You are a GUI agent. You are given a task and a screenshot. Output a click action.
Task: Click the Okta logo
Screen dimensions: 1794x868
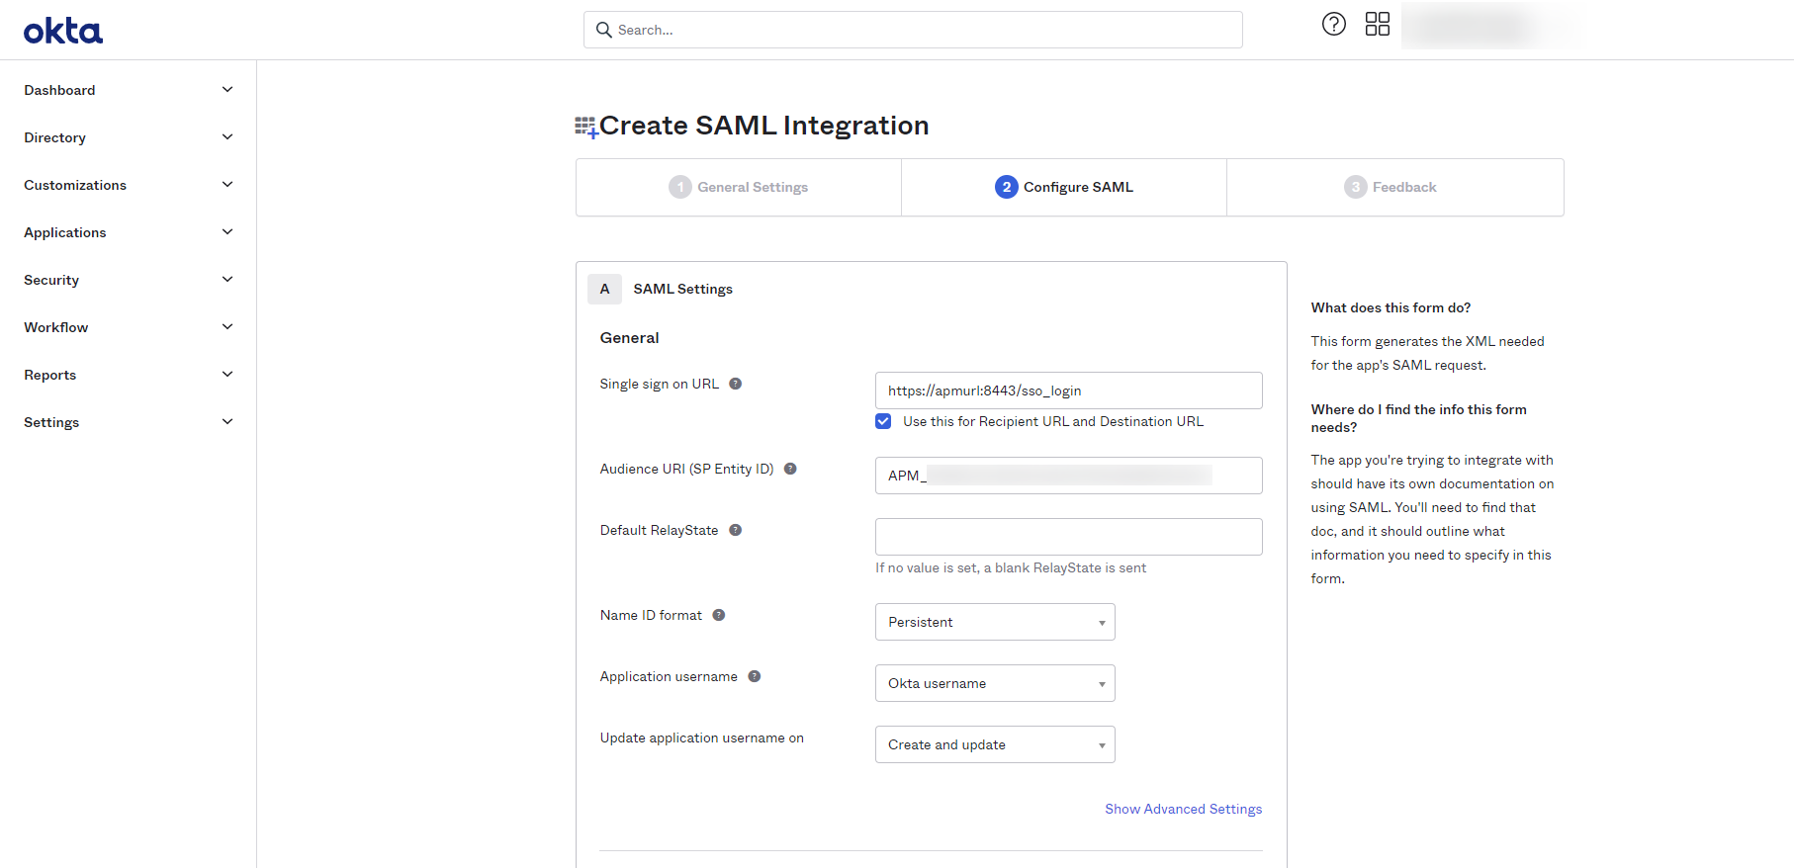tap(63, 31)
